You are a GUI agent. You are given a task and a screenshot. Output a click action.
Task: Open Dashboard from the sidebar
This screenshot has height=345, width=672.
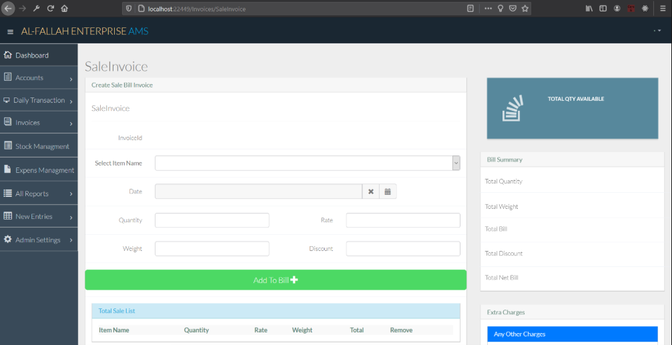[x=32, y=55]
